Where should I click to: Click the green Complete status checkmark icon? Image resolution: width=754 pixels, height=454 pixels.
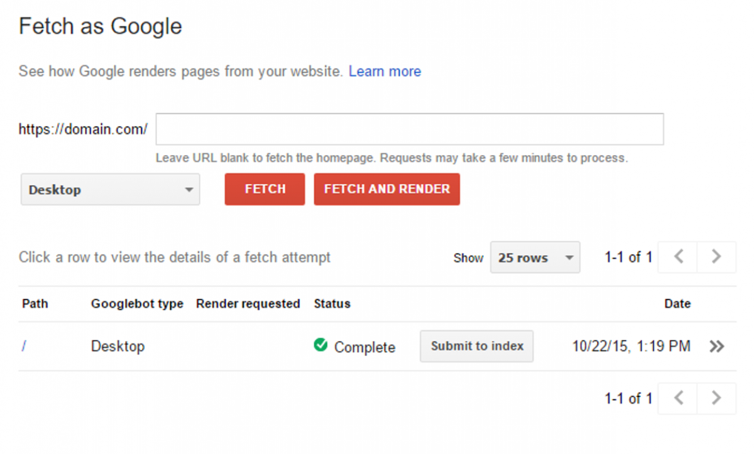coord(320,346)
